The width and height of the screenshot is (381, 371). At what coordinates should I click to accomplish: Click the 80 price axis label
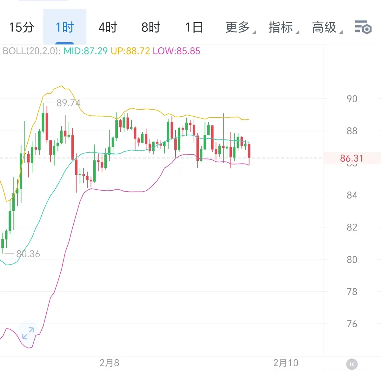[352, 260]
